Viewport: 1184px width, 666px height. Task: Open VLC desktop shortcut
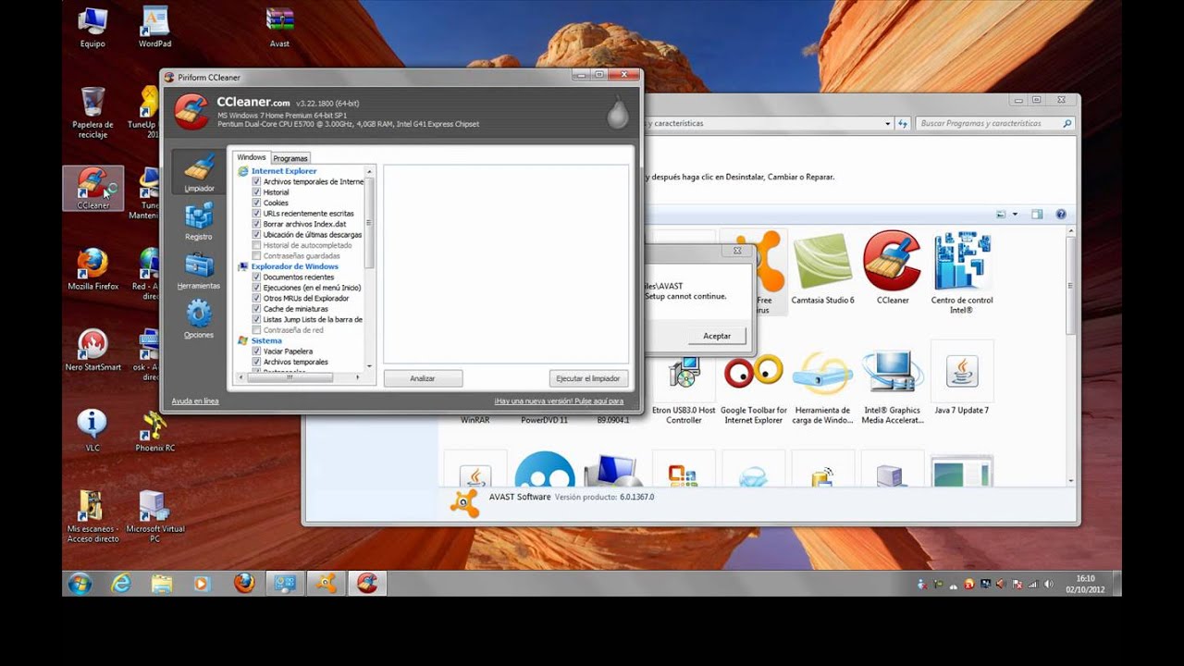[x=92, y=430]
